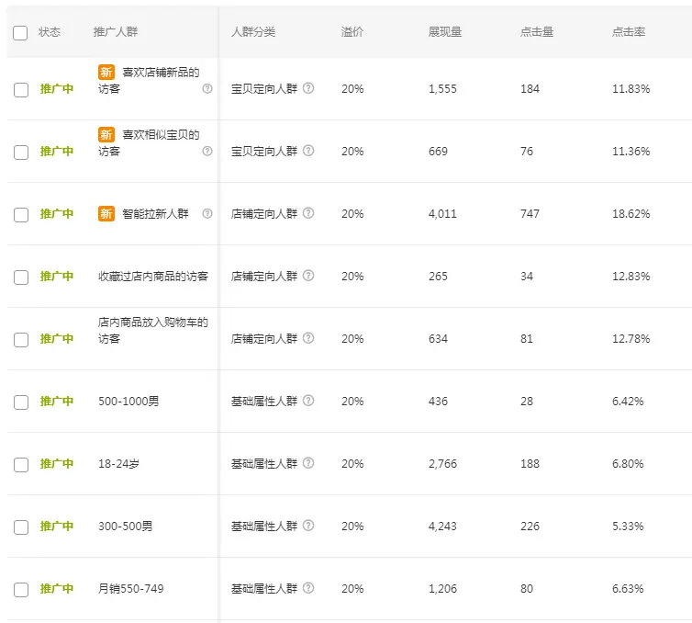Click the 点击率 column header

tap(629, 32)
